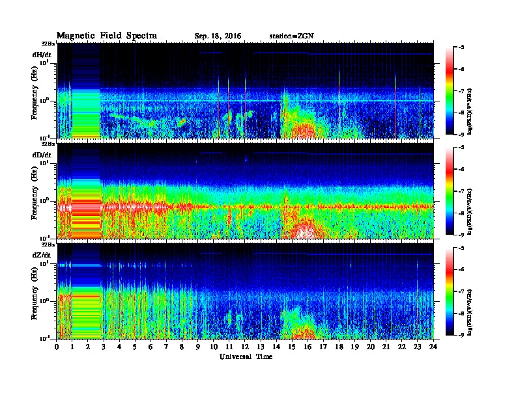Select the "dZ/dt" panel label
Screen dimensions: 516x398
[42, 255]
